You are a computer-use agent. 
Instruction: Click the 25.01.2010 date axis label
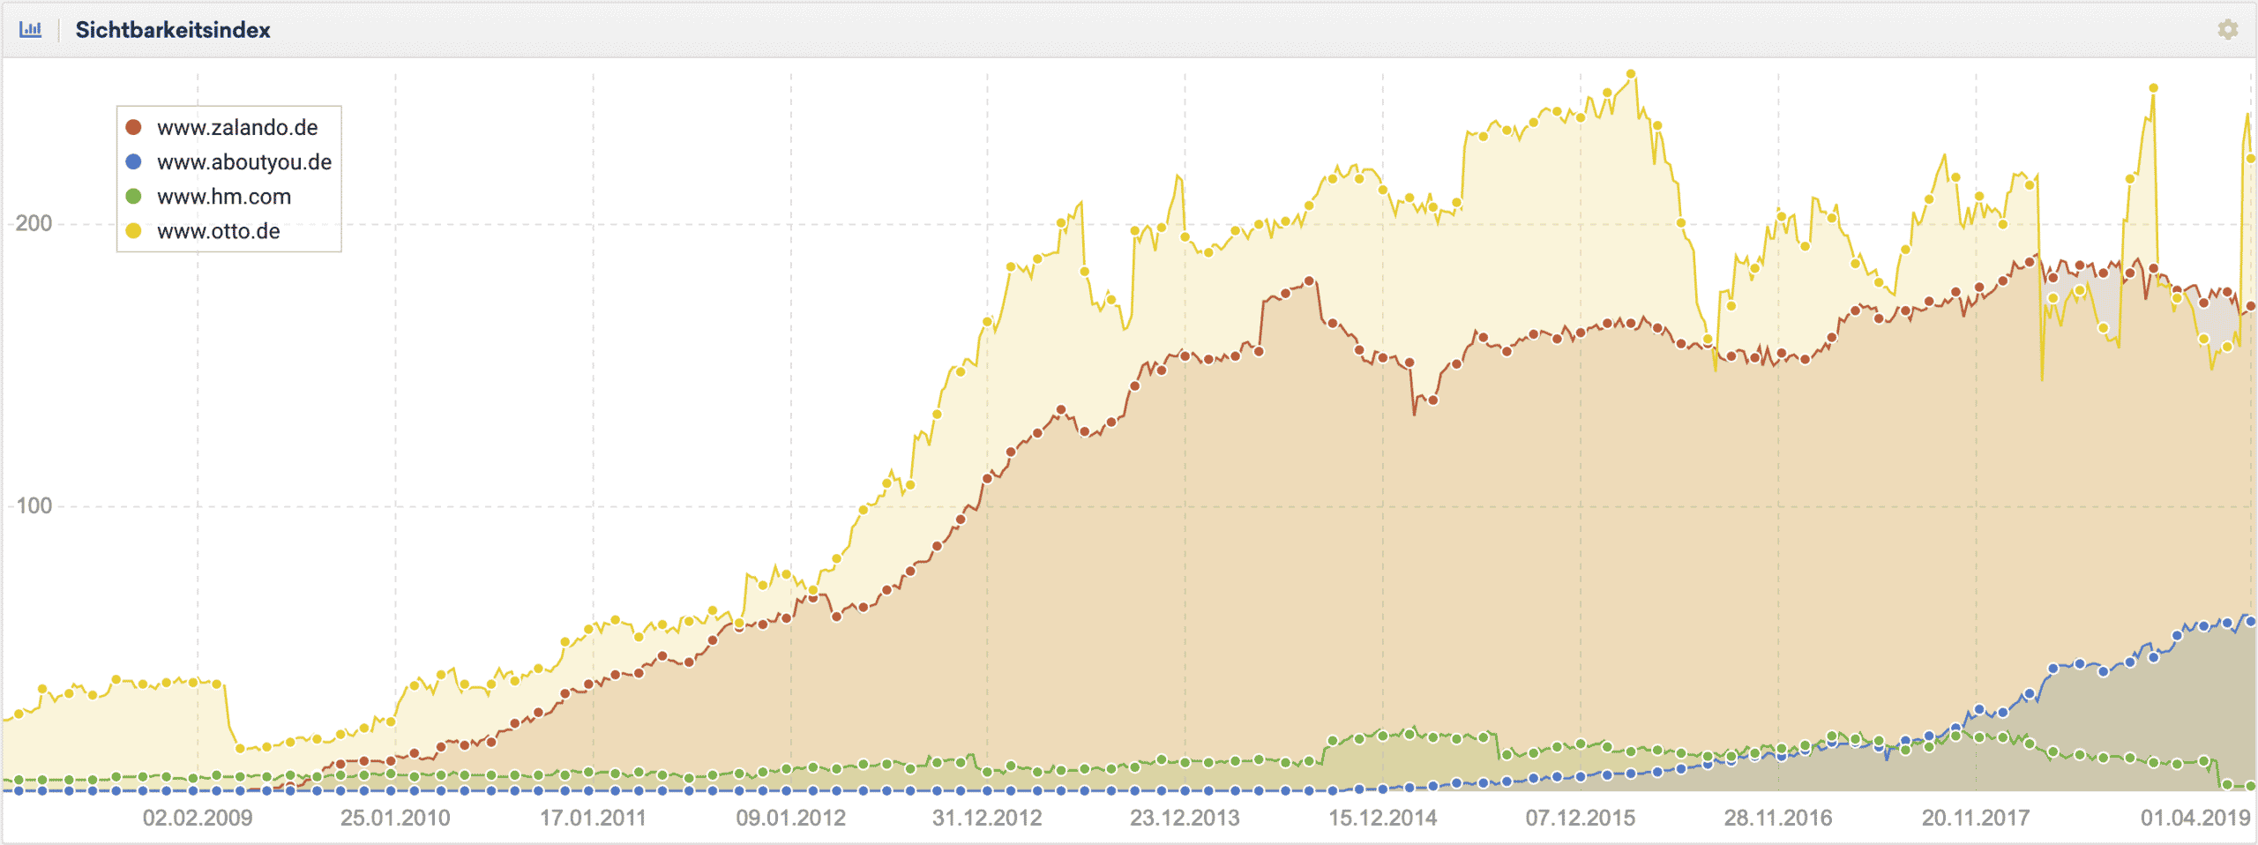395,818
